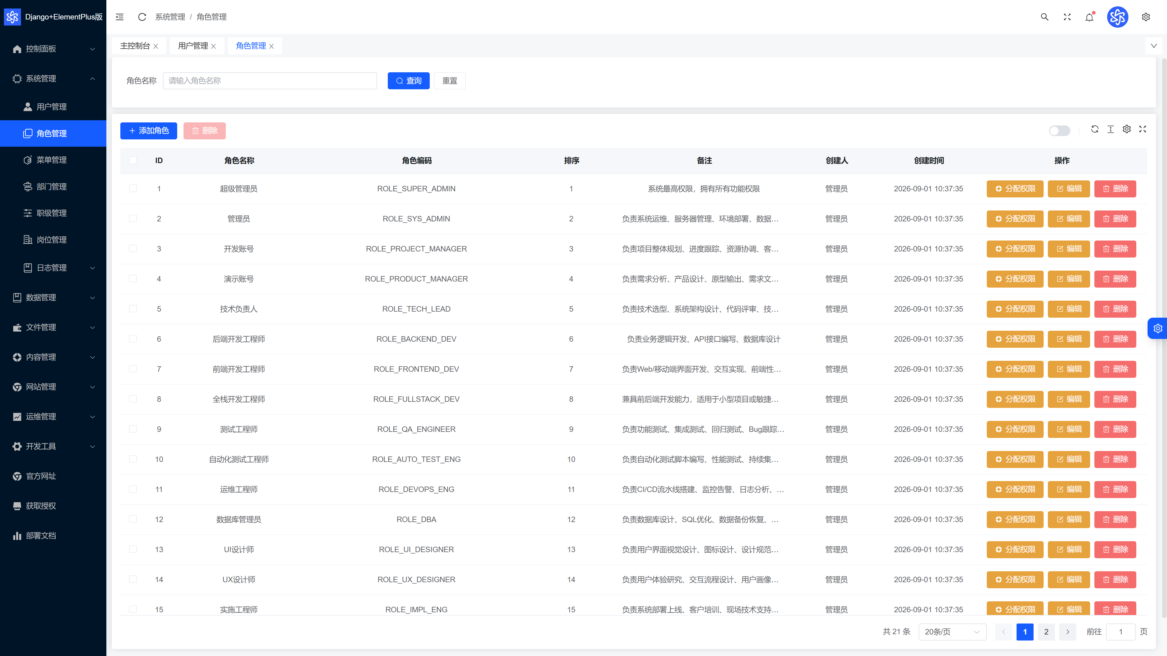Click the 添加角色 button

point(148,130)
